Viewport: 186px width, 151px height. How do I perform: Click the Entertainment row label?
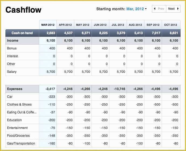pyautogui.click(x=17, y=128)
